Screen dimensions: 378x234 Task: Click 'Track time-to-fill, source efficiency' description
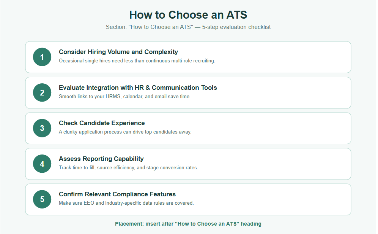[x=129, y=167]
